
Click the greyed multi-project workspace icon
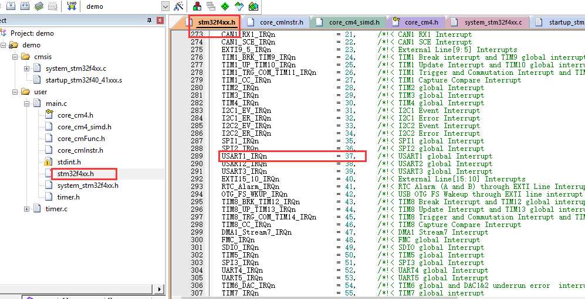(211, 6)
